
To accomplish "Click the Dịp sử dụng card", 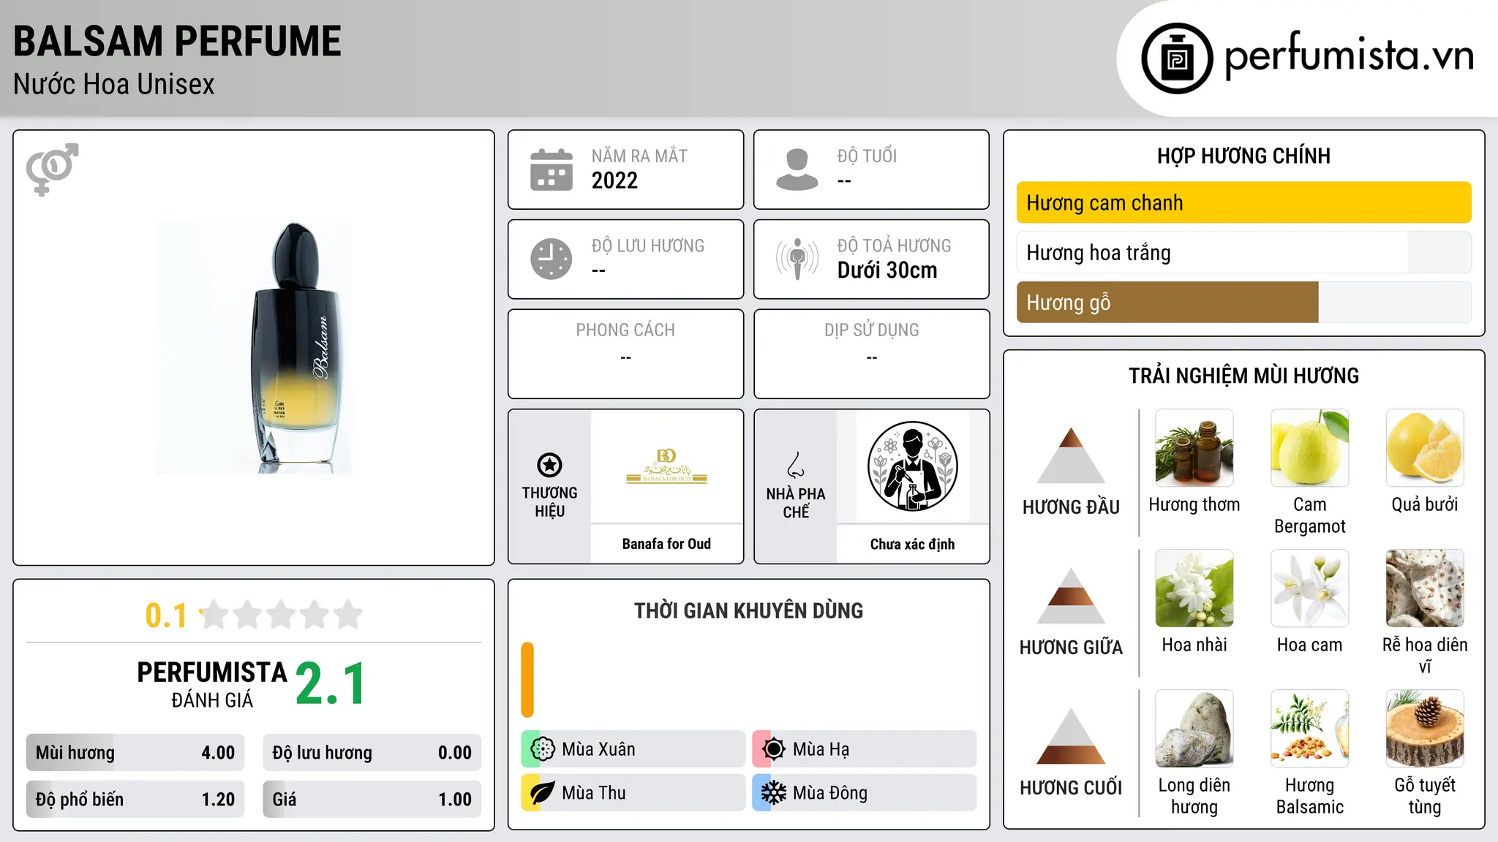I will coord(871,354).
